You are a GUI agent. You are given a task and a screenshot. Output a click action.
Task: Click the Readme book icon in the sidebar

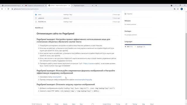[125, 14]
